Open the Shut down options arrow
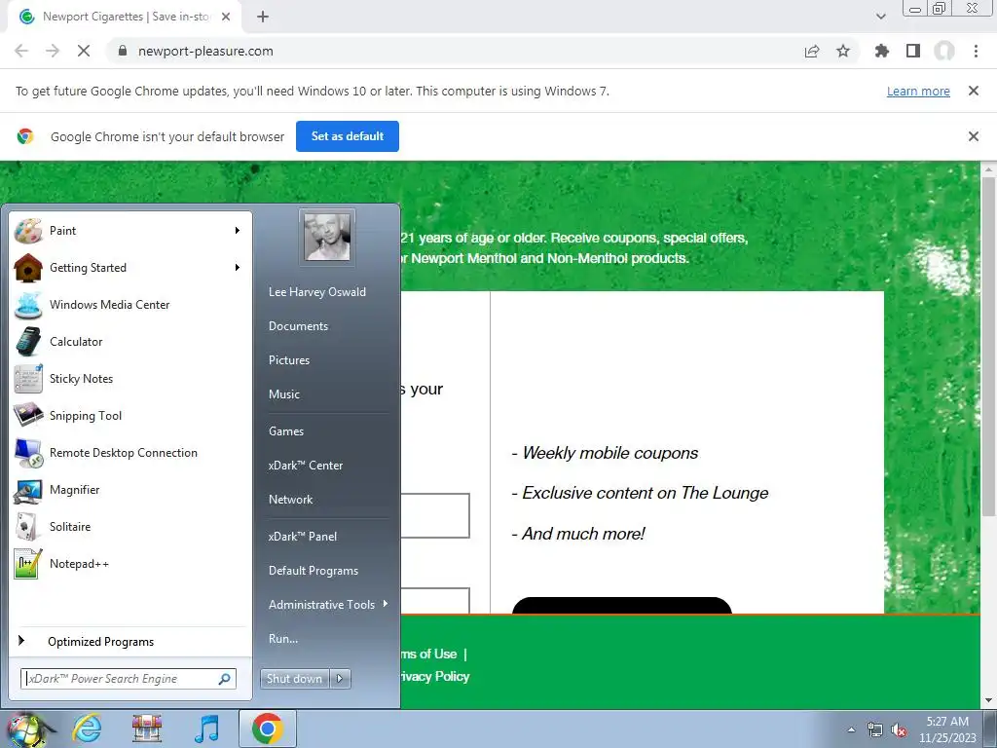Image resolution: width=997 pixels, height=748 pixels. [340, 679]
